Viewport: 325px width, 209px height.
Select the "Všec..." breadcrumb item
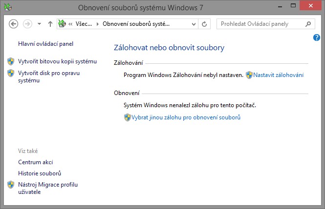85,23
